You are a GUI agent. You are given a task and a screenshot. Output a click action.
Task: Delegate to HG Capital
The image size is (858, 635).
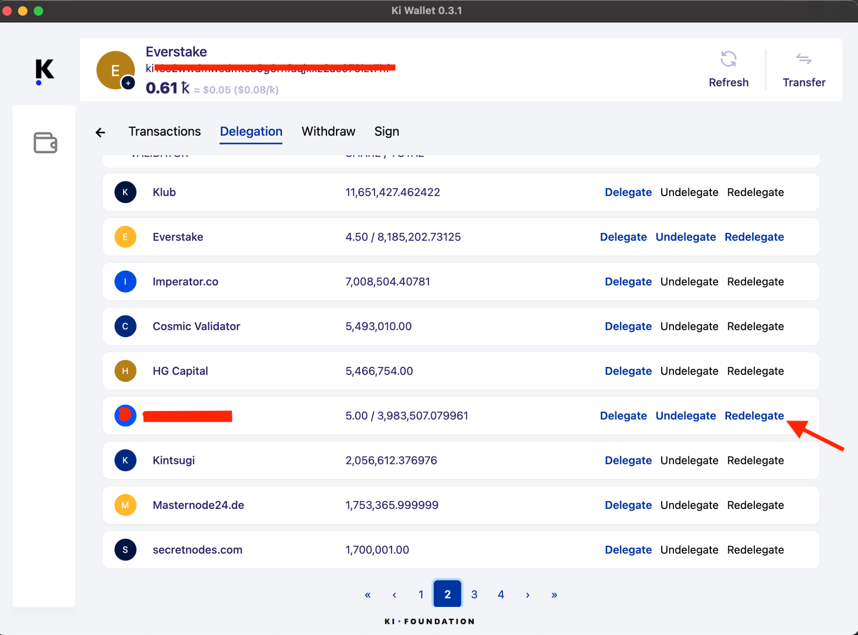(x=628, y=371)
